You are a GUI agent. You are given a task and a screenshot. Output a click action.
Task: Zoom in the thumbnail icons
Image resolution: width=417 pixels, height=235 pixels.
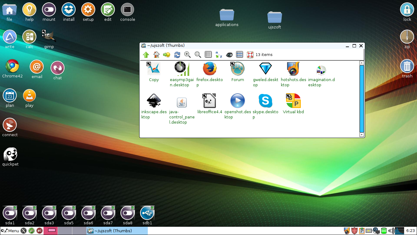pos(187,55)
